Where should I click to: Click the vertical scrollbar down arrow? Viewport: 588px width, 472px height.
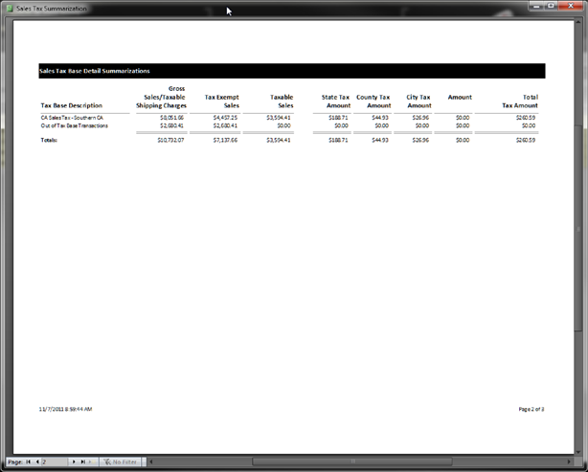click(x=577, y=452)
